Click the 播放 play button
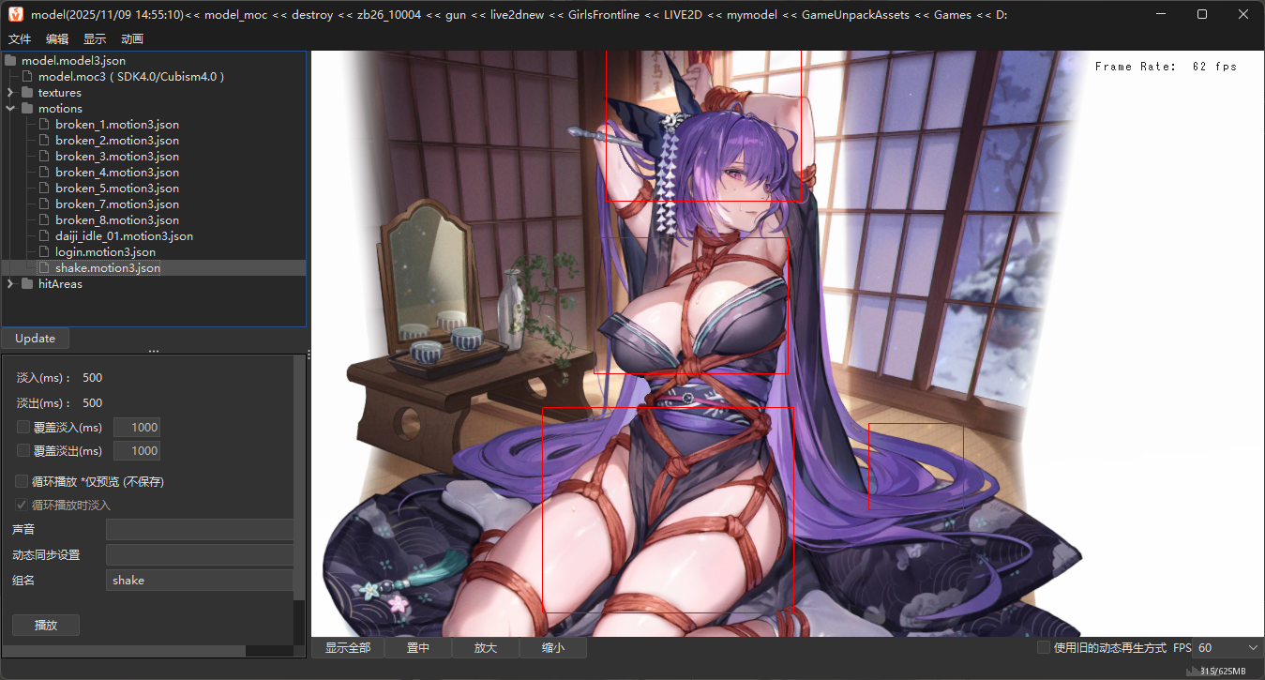The image size is (1265, 680). (46, 625)
